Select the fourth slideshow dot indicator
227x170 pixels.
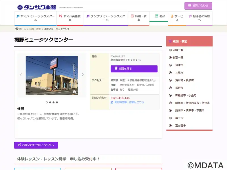point(57,102)
